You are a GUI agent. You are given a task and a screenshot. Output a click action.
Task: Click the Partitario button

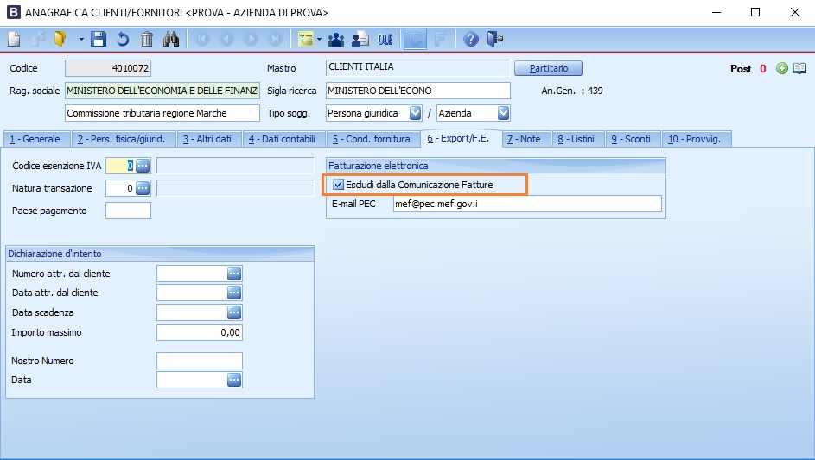(x=548, y=68)
